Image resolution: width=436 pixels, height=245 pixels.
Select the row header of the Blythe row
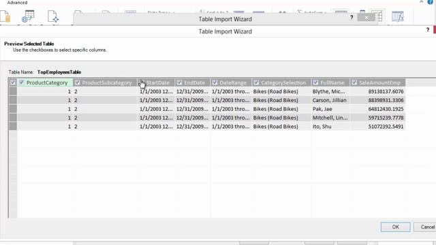pos(13,91)
